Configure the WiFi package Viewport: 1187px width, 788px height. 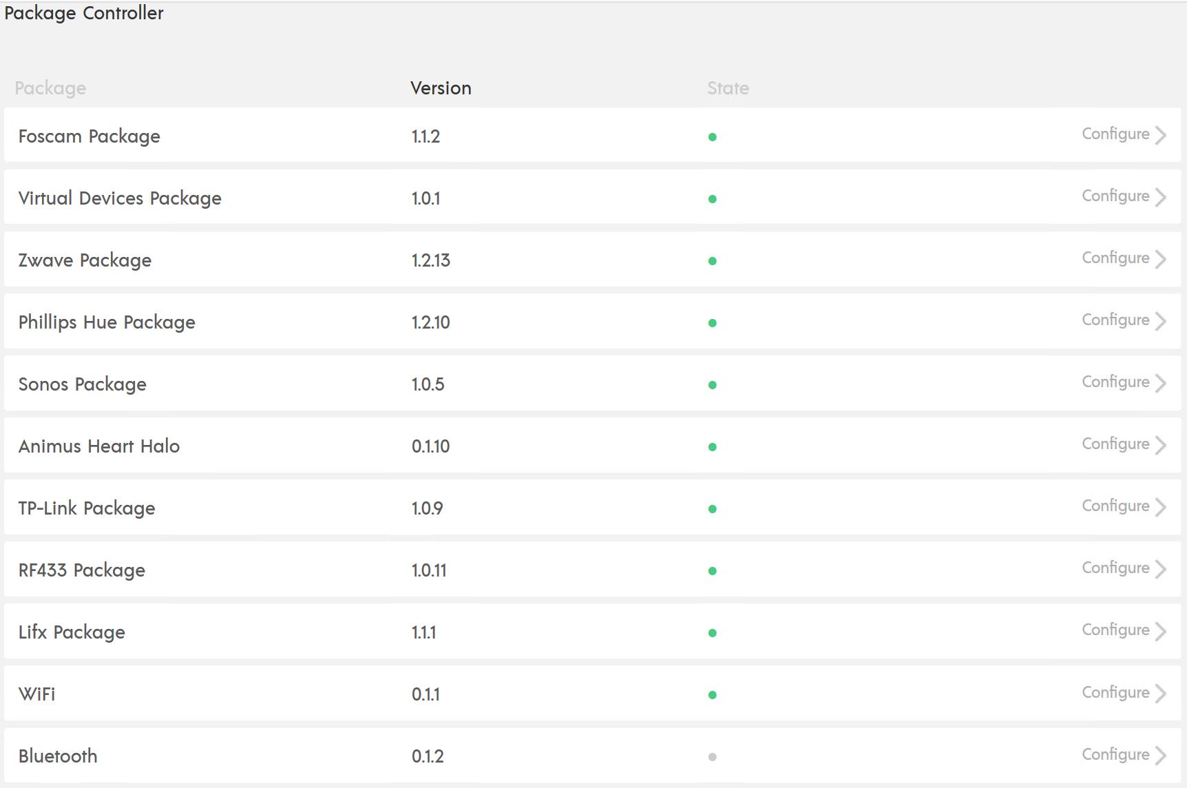[1115, 693]
